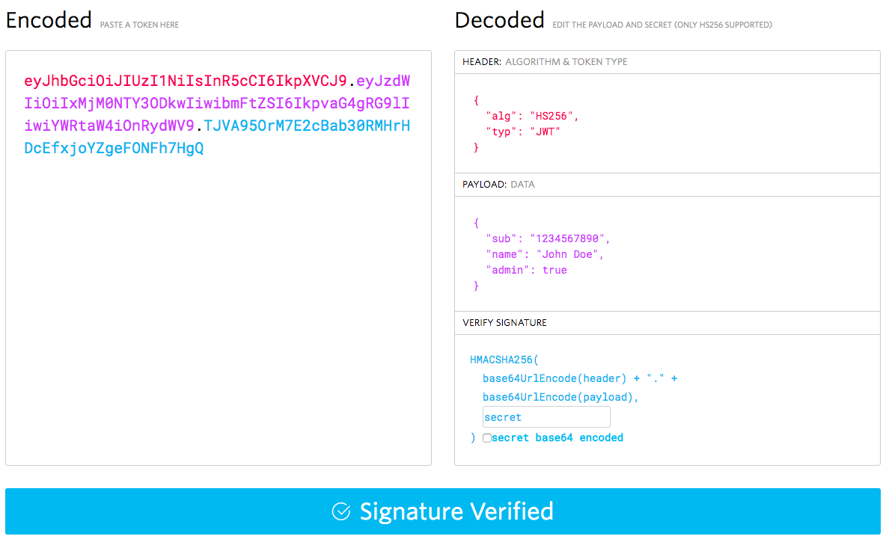Toggle the secret base64 encoded checkbox
886x542 pixels.
pos(487,438)
